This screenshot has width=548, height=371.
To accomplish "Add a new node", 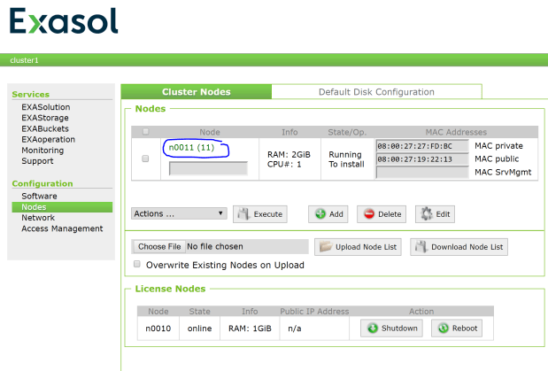I will 328,213.
